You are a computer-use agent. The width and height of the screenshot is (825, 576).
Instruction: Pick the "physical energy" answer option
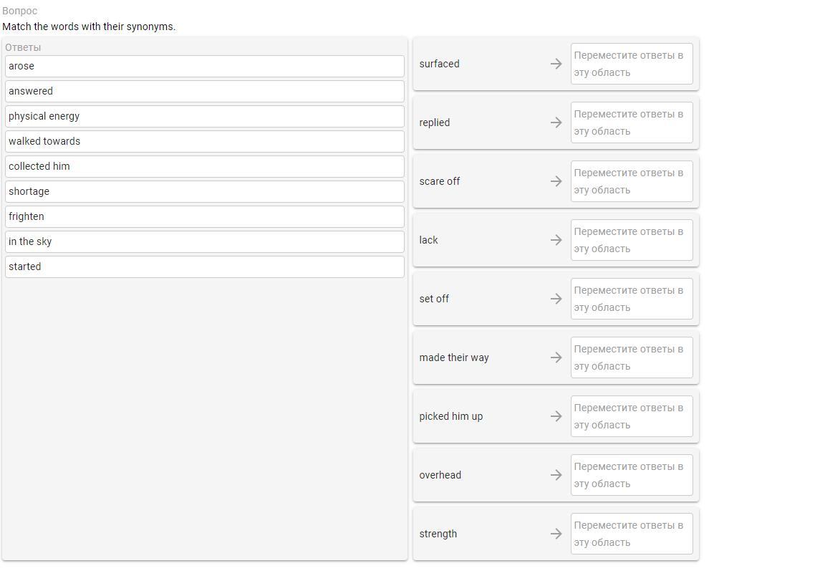[204, 116]
